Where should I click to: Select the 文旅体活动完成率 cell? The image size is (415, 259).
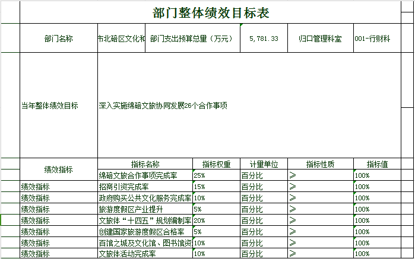tap(145, 254)
